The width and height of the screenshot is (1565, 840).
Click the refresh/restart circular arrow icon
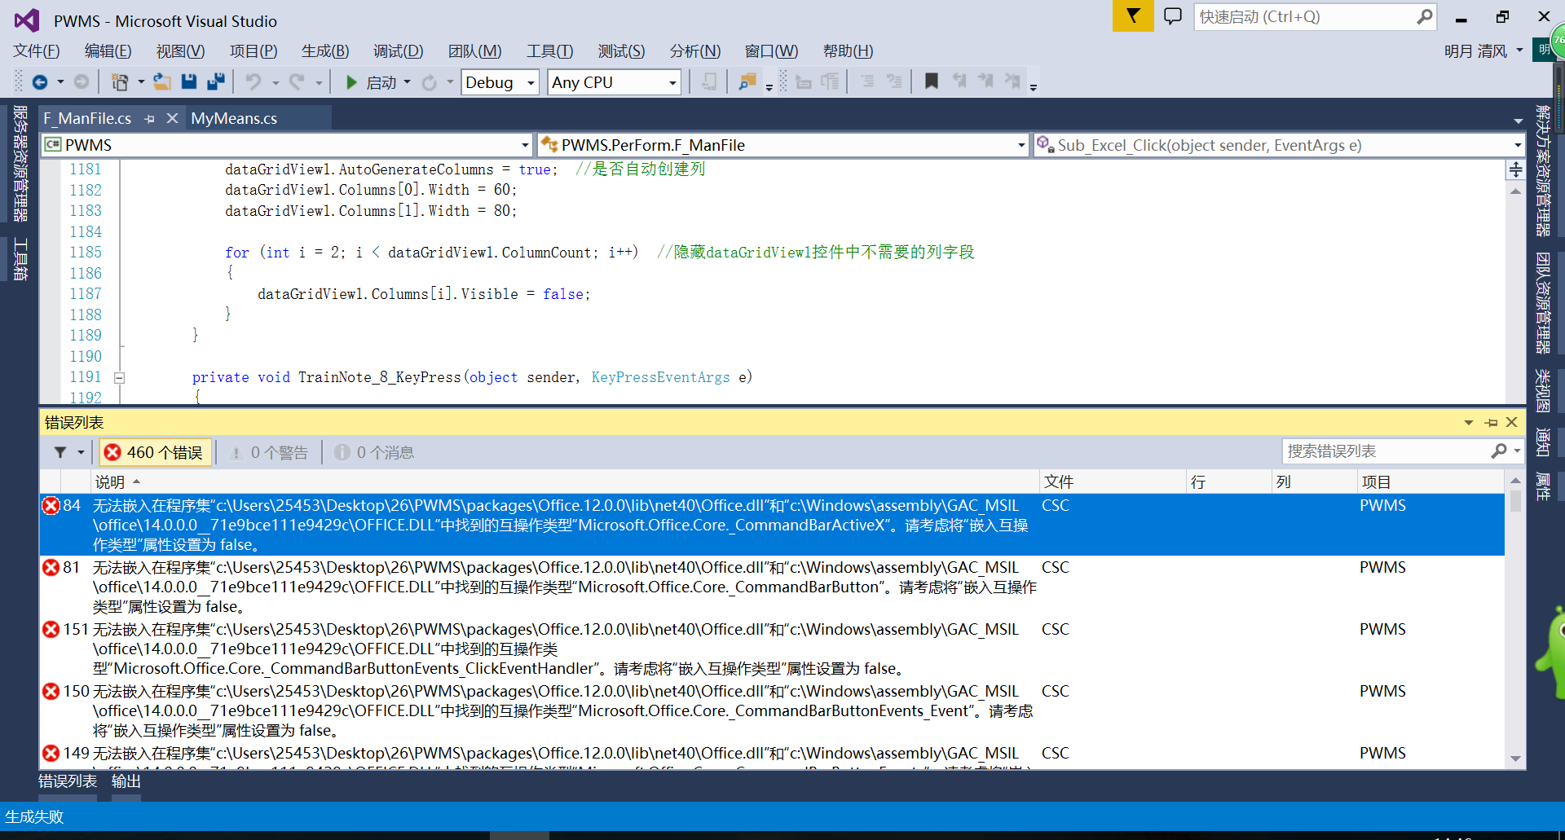coord(429,82)
